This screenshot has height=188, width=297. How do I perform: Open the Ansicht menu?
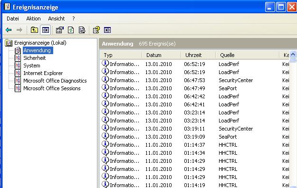click(57, 19)
